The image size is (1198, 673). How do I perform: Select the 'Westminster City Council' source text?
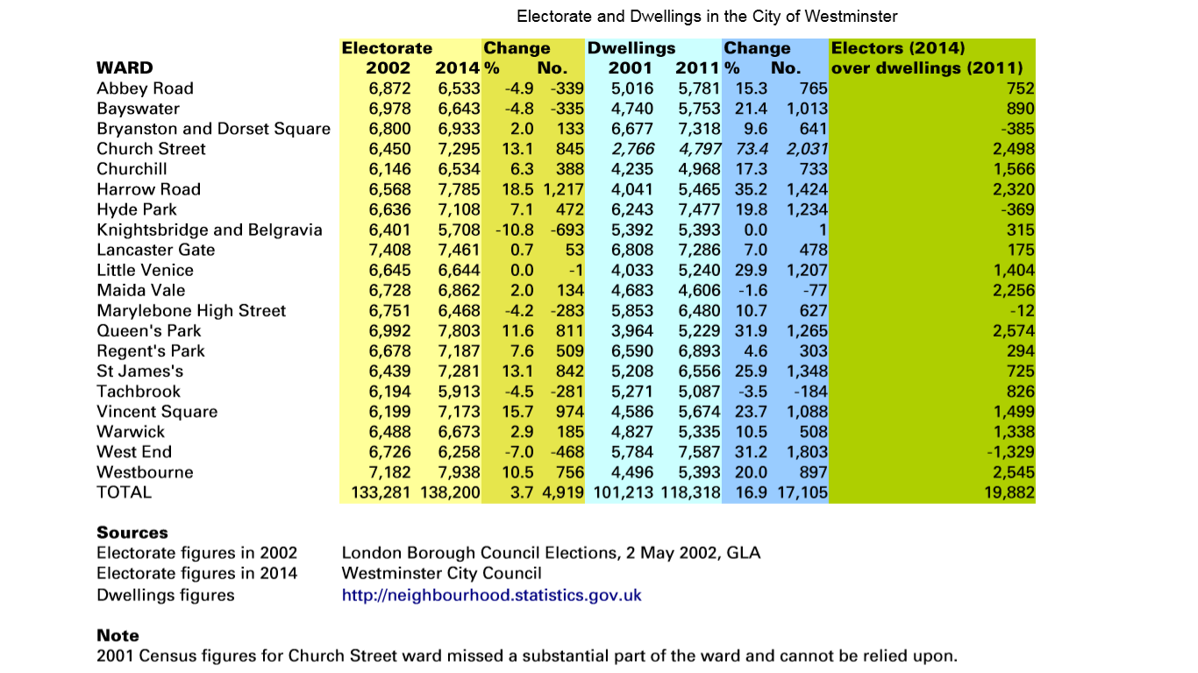tap(441, 573)
